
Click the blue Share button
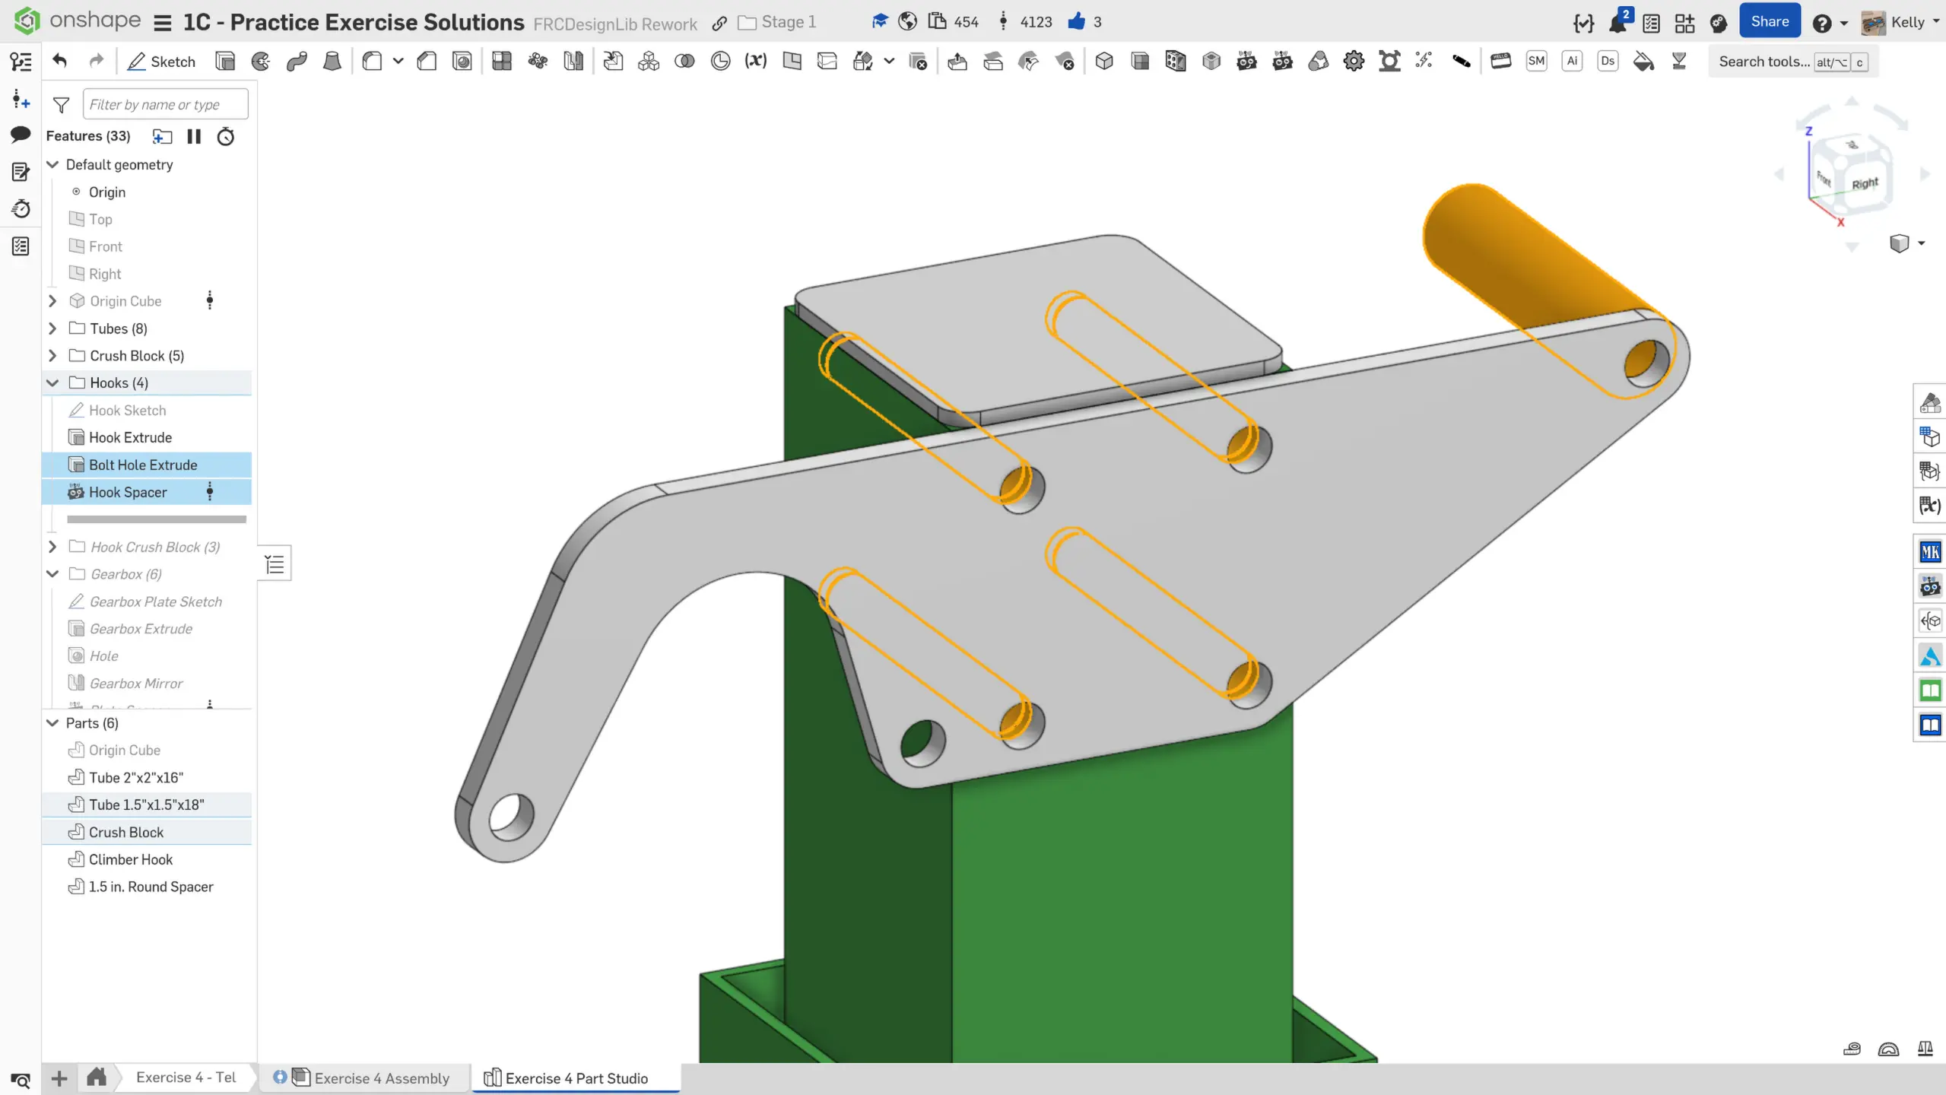(x=1769, y=22)
